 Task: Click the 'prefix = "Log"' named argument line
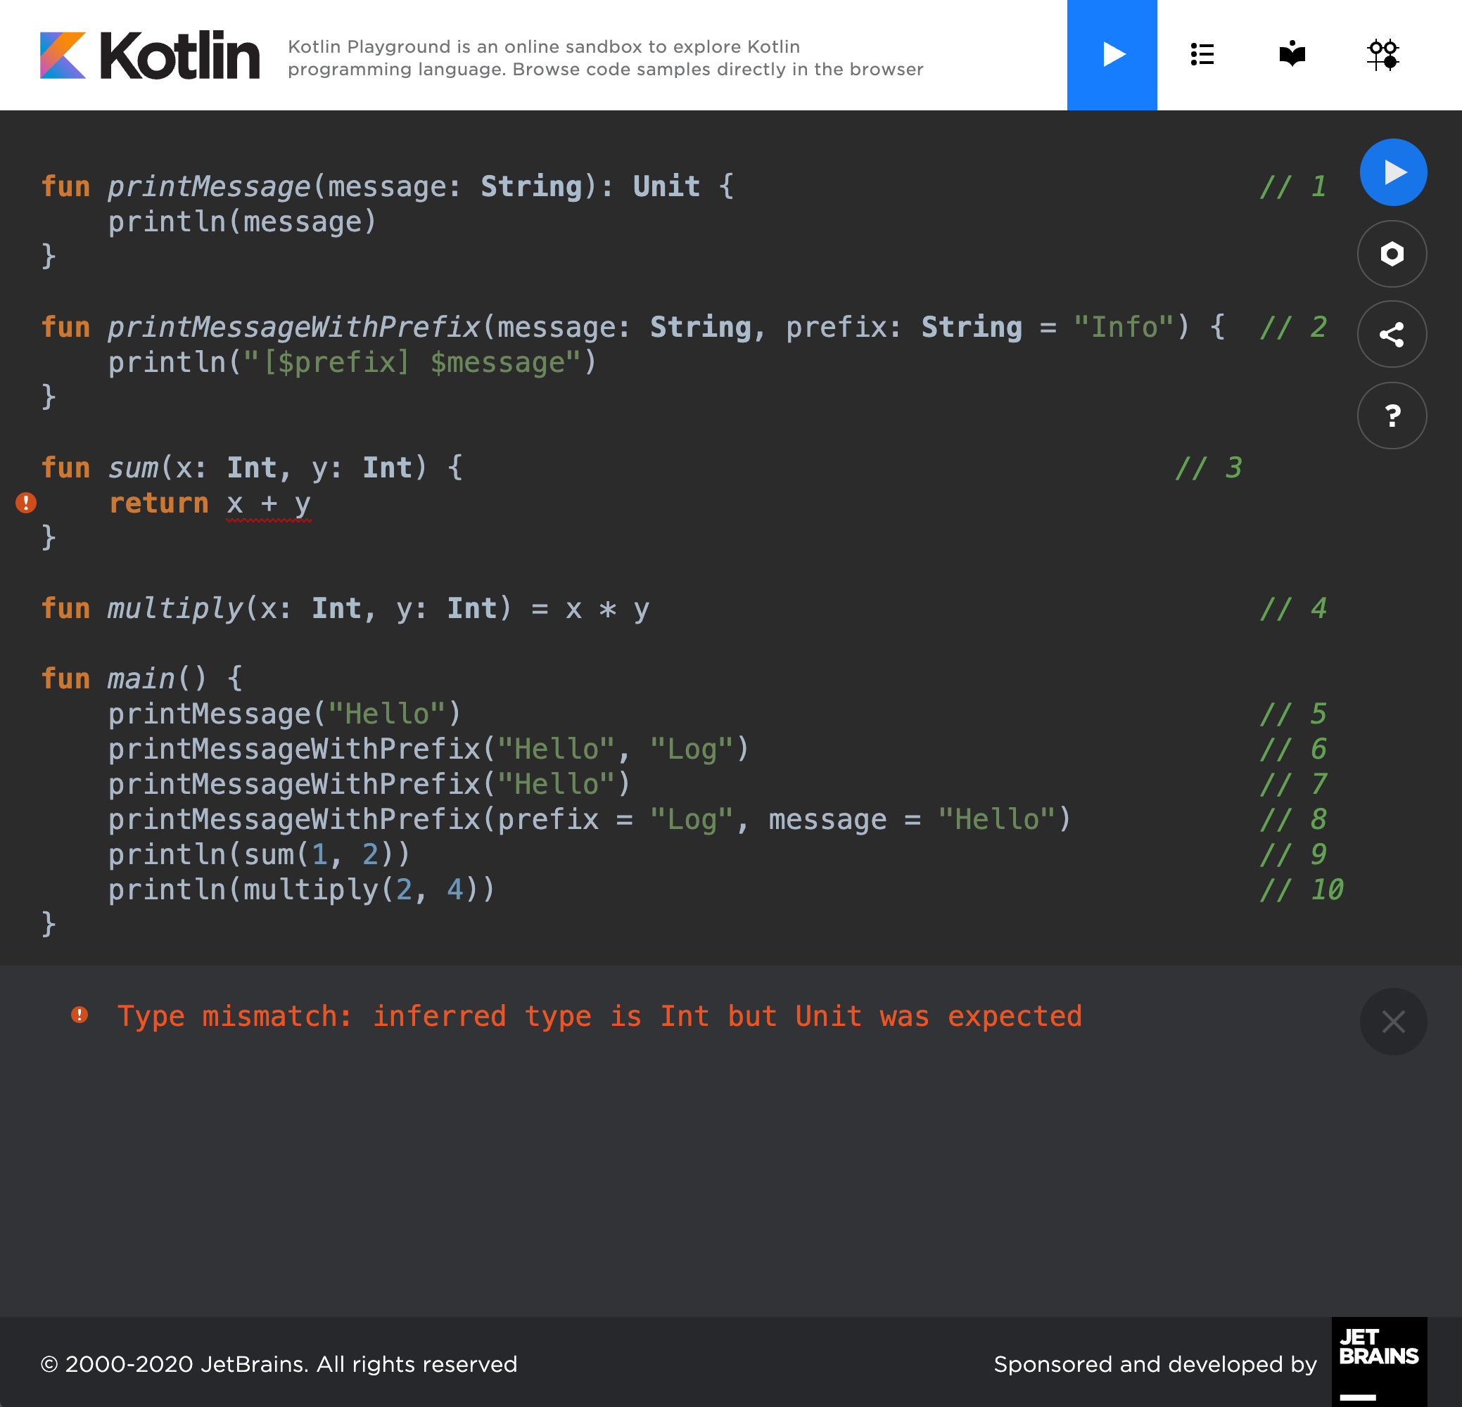tap(590, 819)
